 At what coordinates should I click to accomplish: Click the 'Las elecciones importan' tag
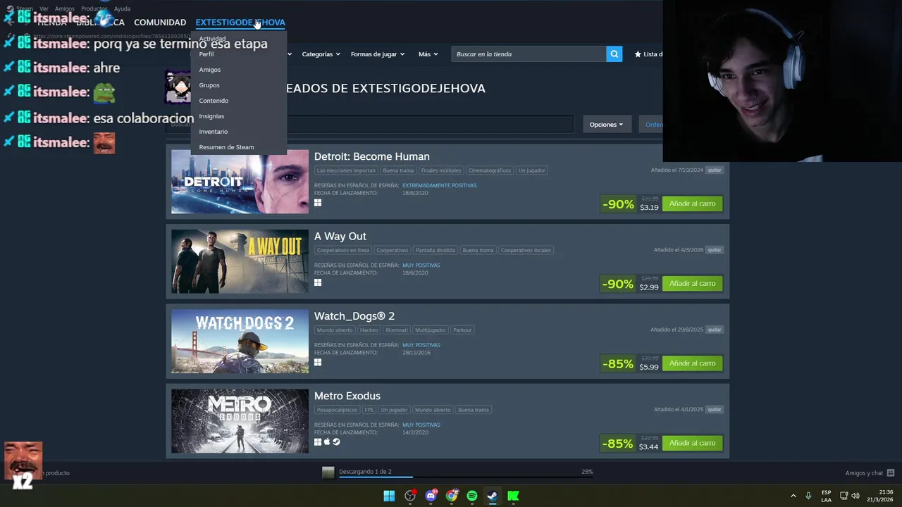[346, 170]
